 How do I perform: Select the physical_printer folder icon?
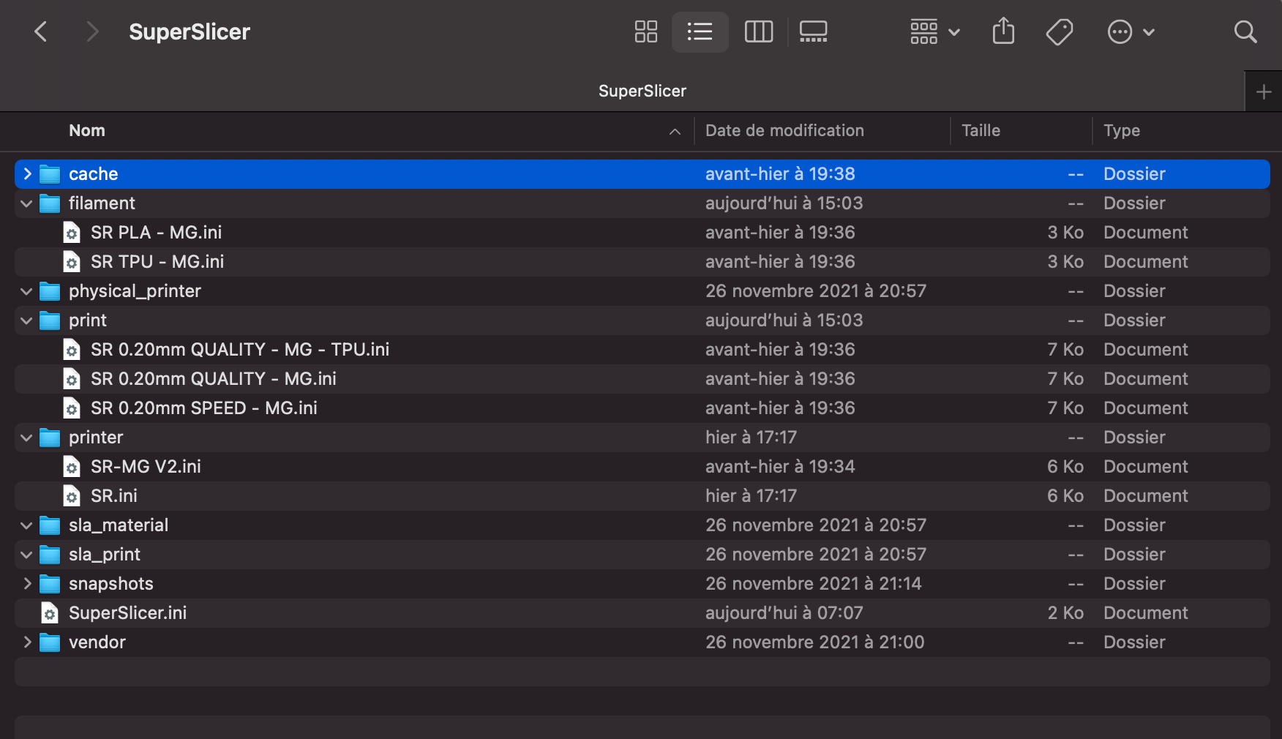[50, 291]
